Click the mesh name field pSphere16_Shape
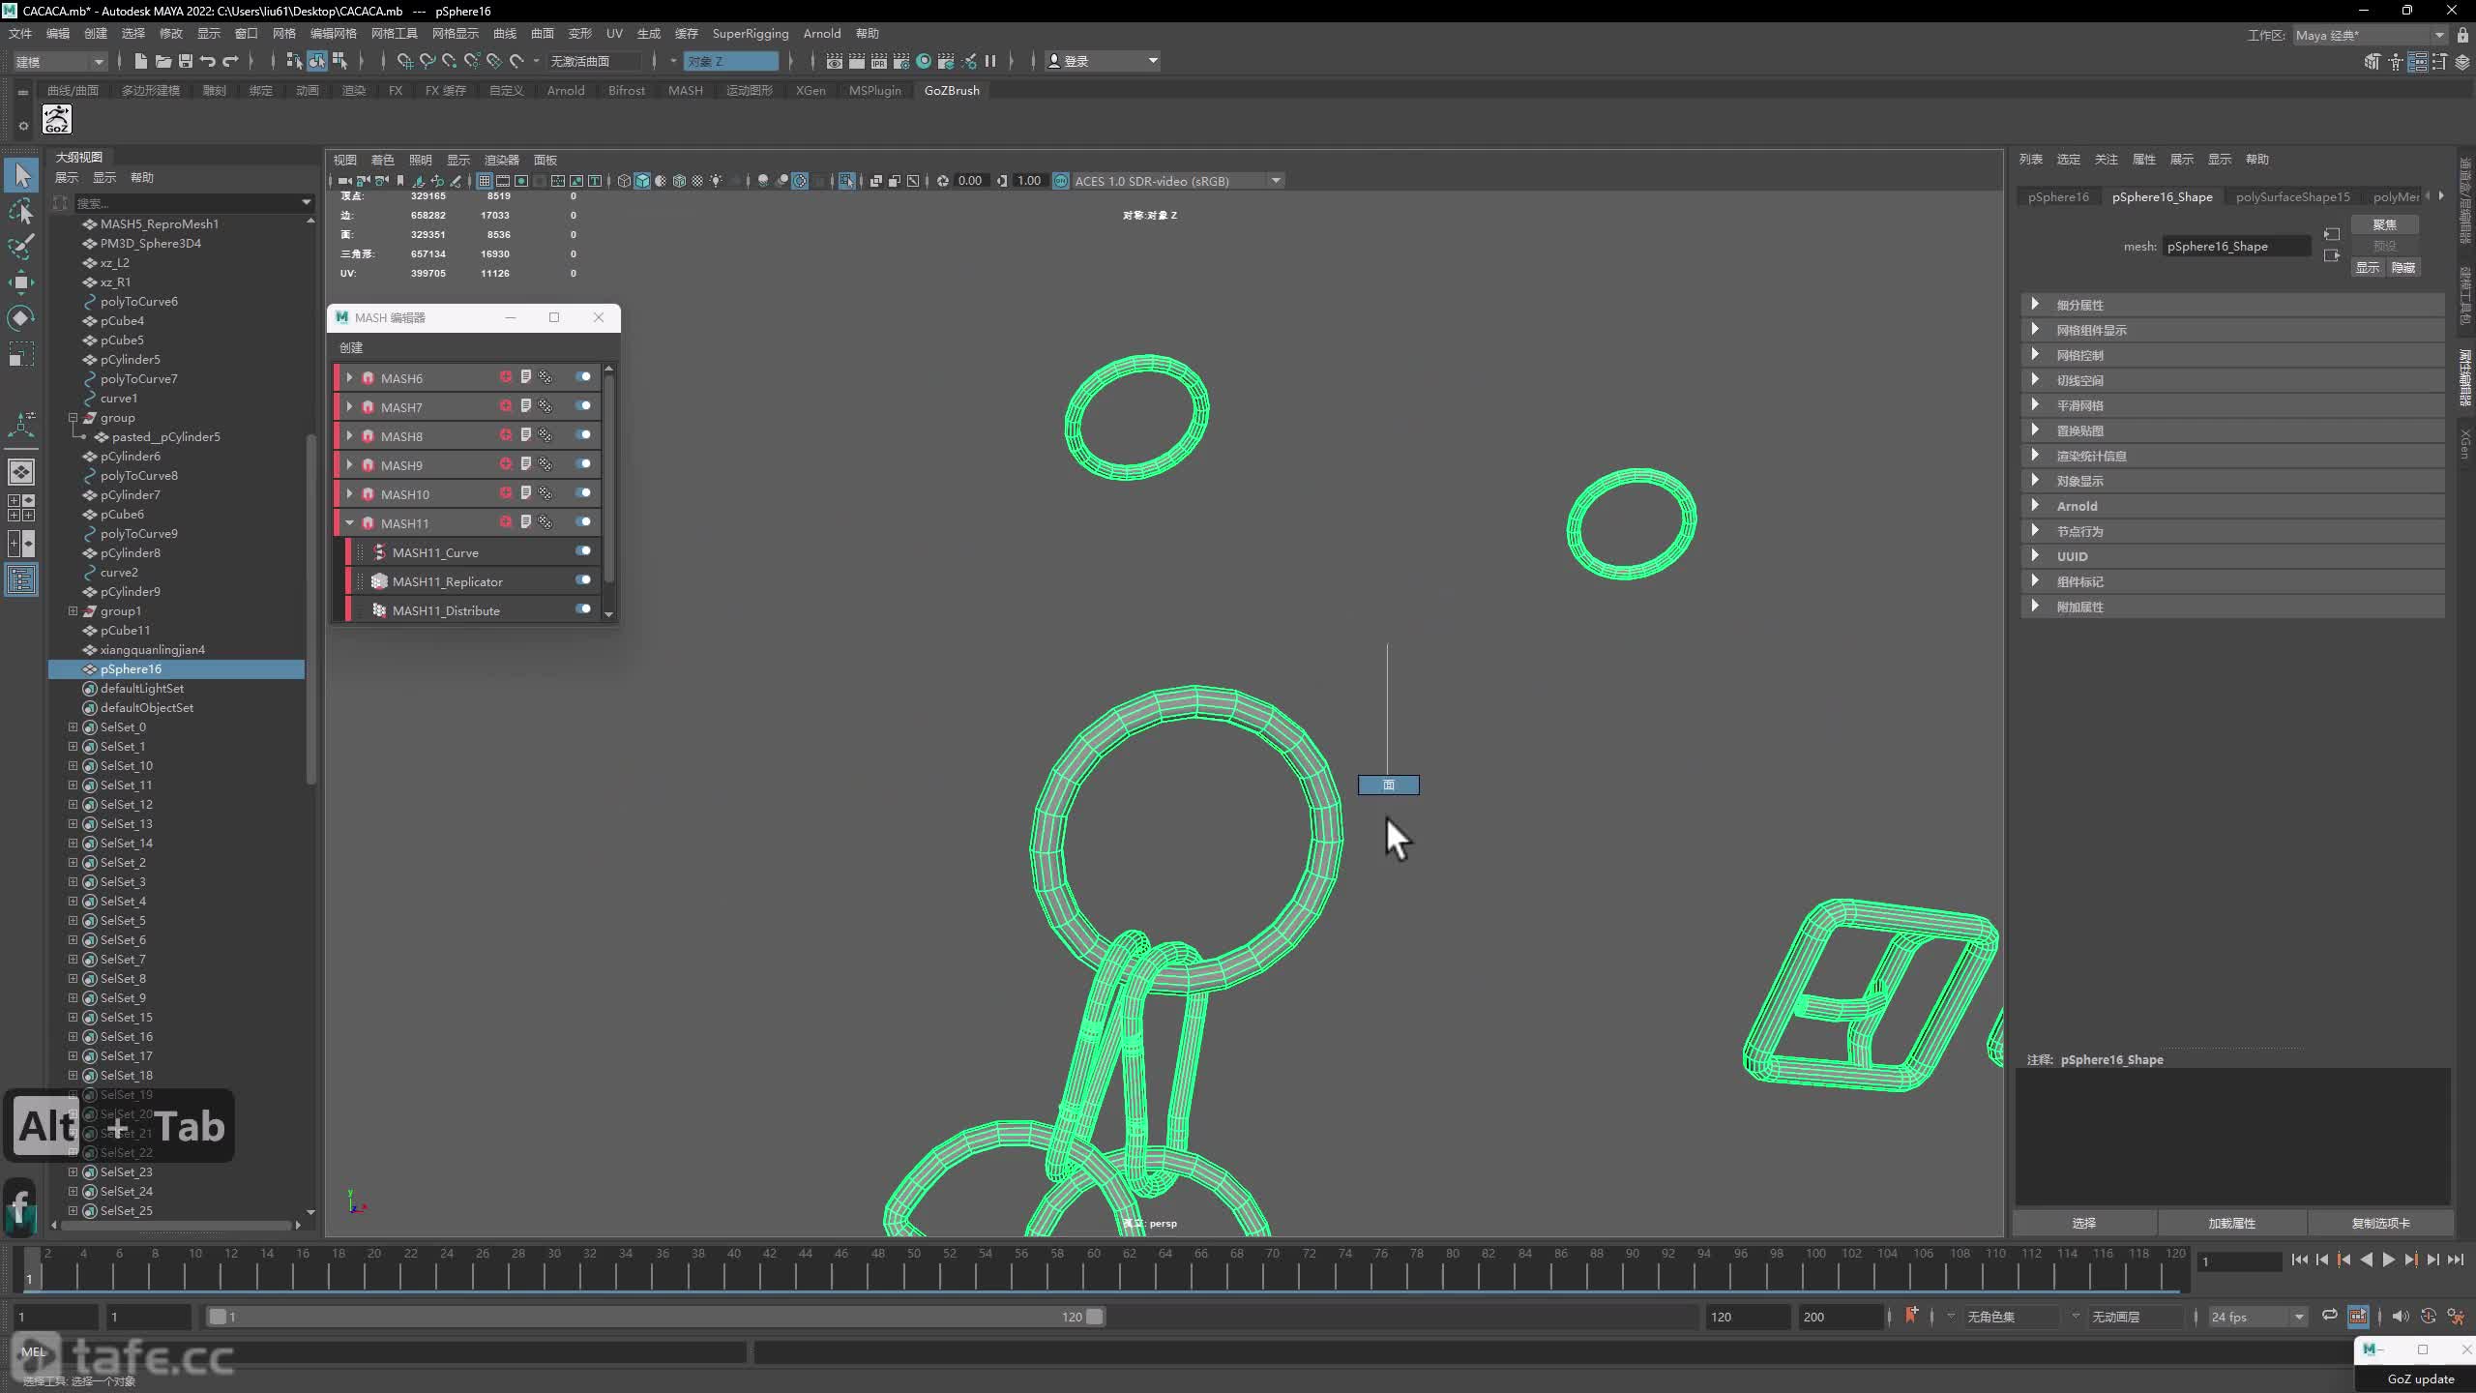This screenshot has height=1393, width=2476. [2236, 247]
